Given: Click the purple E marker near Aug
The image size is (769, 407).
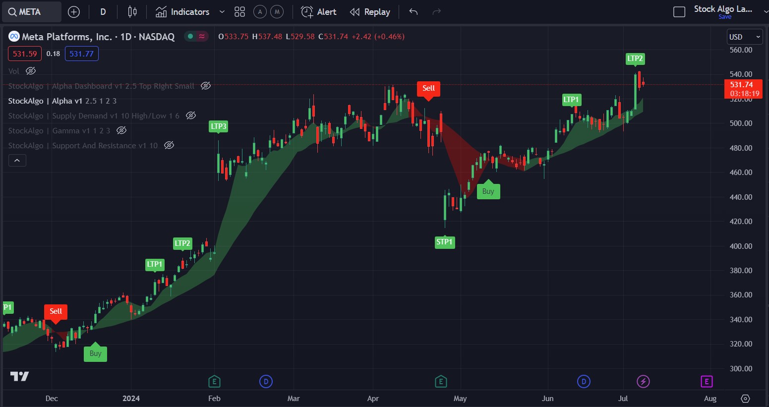Looking at the screenshot, I should 707,381.
